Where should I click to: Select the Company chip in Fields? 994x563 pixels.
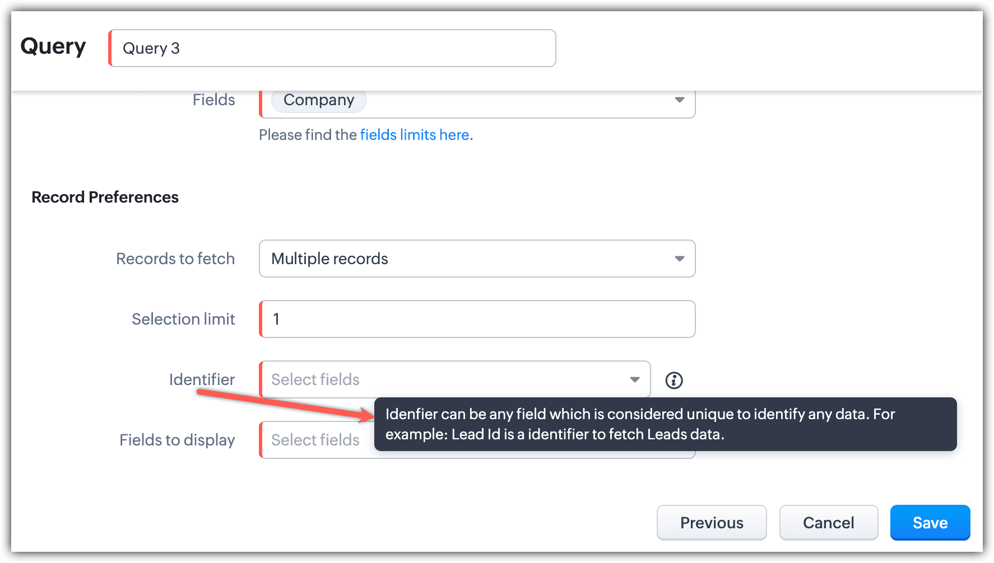(x=319, y=100)
